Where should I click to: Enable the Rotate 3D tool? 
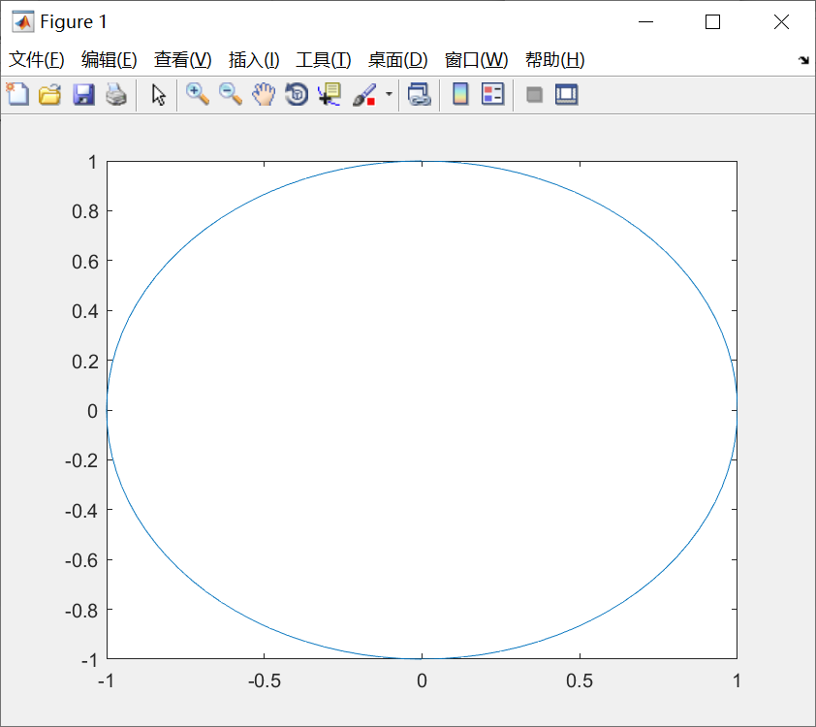tap(297, 95)
